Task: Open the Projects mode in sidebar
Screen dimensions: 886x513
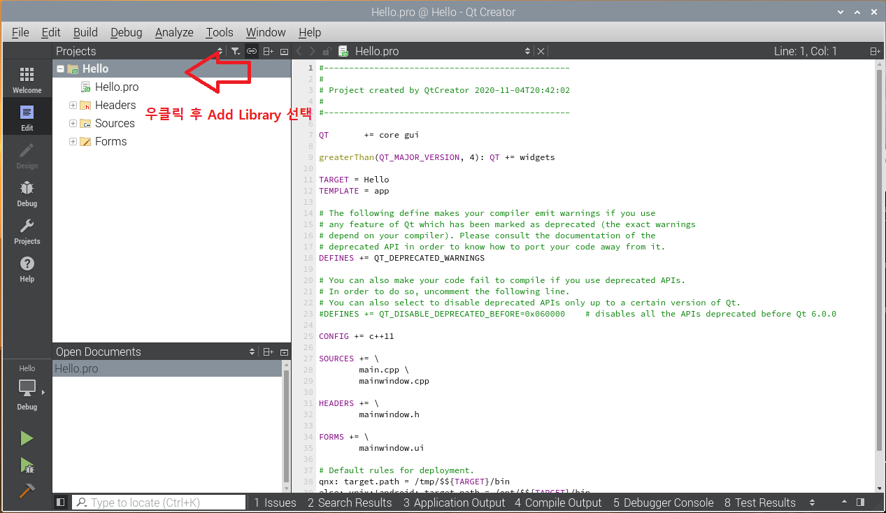Action: (27, 231)
